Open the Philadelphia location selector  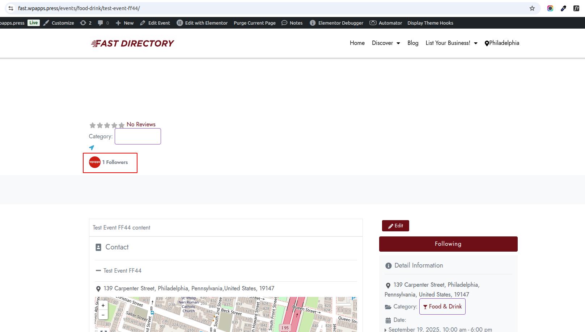[502, 43]
